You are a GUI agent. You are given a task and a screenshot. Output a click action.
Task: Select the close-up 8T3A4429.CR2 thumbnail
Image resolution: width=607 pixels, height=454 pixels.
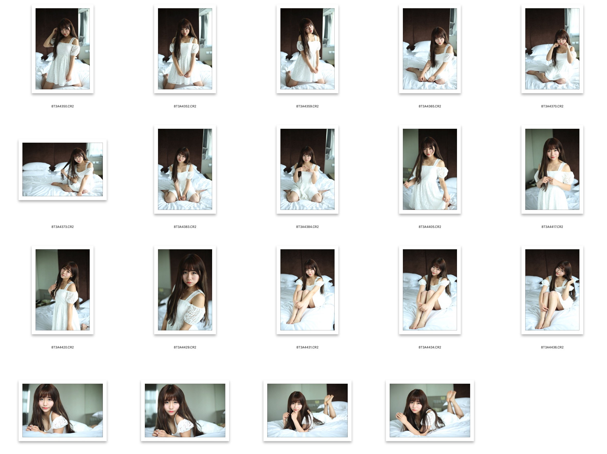tap(185, 289)
